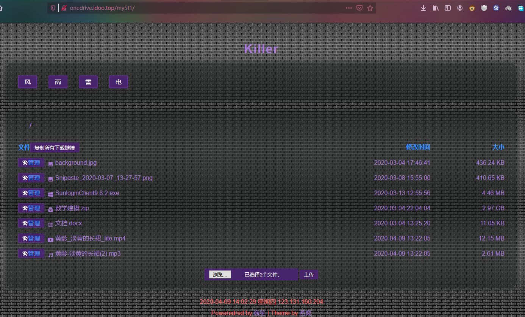Click the paw extension icon in toolbar
This screenshot has width=525, height=317.
(x=496, y=8)
